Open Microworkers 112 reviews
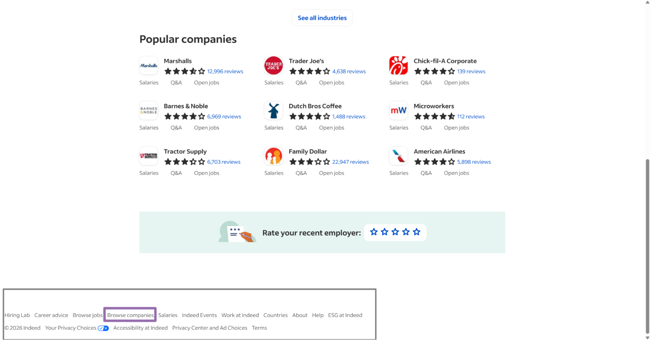This screenshot has height=340, width=650. [x=471, y=116]
